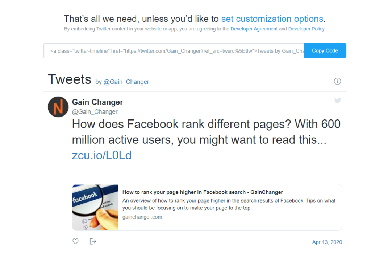
Task: Open the Developer Policy link
Action: point(306,29)
